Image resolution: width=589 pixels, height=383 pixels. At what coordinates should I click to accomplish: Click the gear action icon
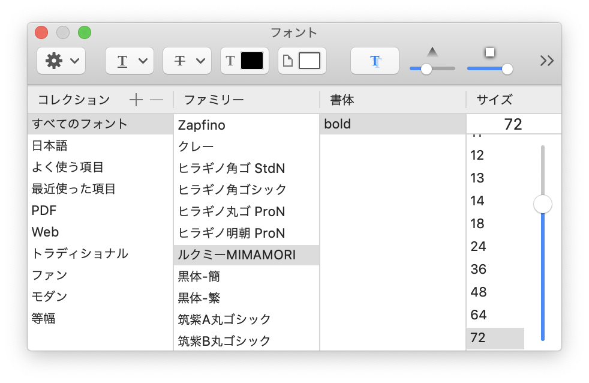(55, 60)
